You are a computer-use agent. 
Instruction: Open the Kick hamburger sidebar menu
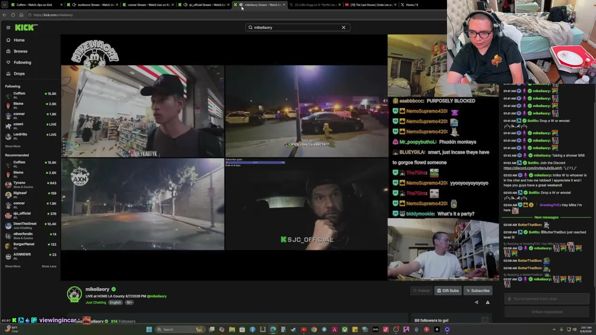[x=8, y=27]
